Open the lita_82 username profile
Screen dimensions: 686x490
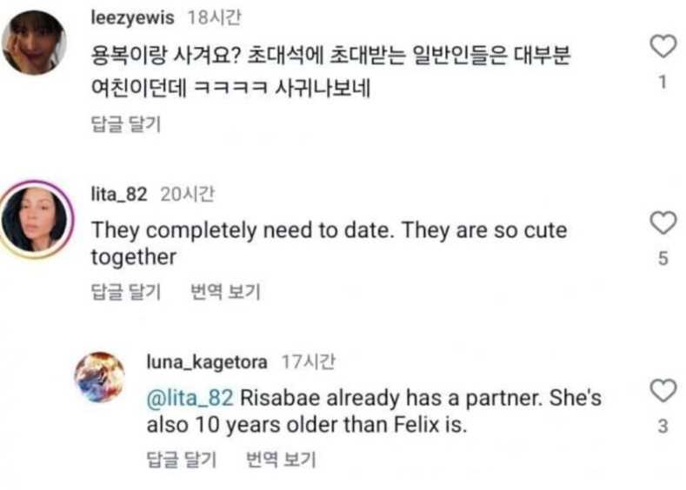(119, 195)
